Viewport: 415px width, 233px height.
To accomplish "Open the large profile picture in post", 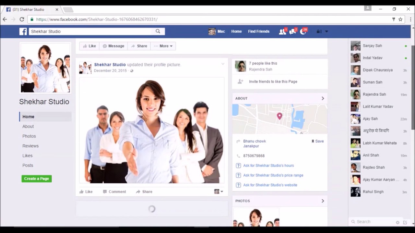I will pos(152,130).
